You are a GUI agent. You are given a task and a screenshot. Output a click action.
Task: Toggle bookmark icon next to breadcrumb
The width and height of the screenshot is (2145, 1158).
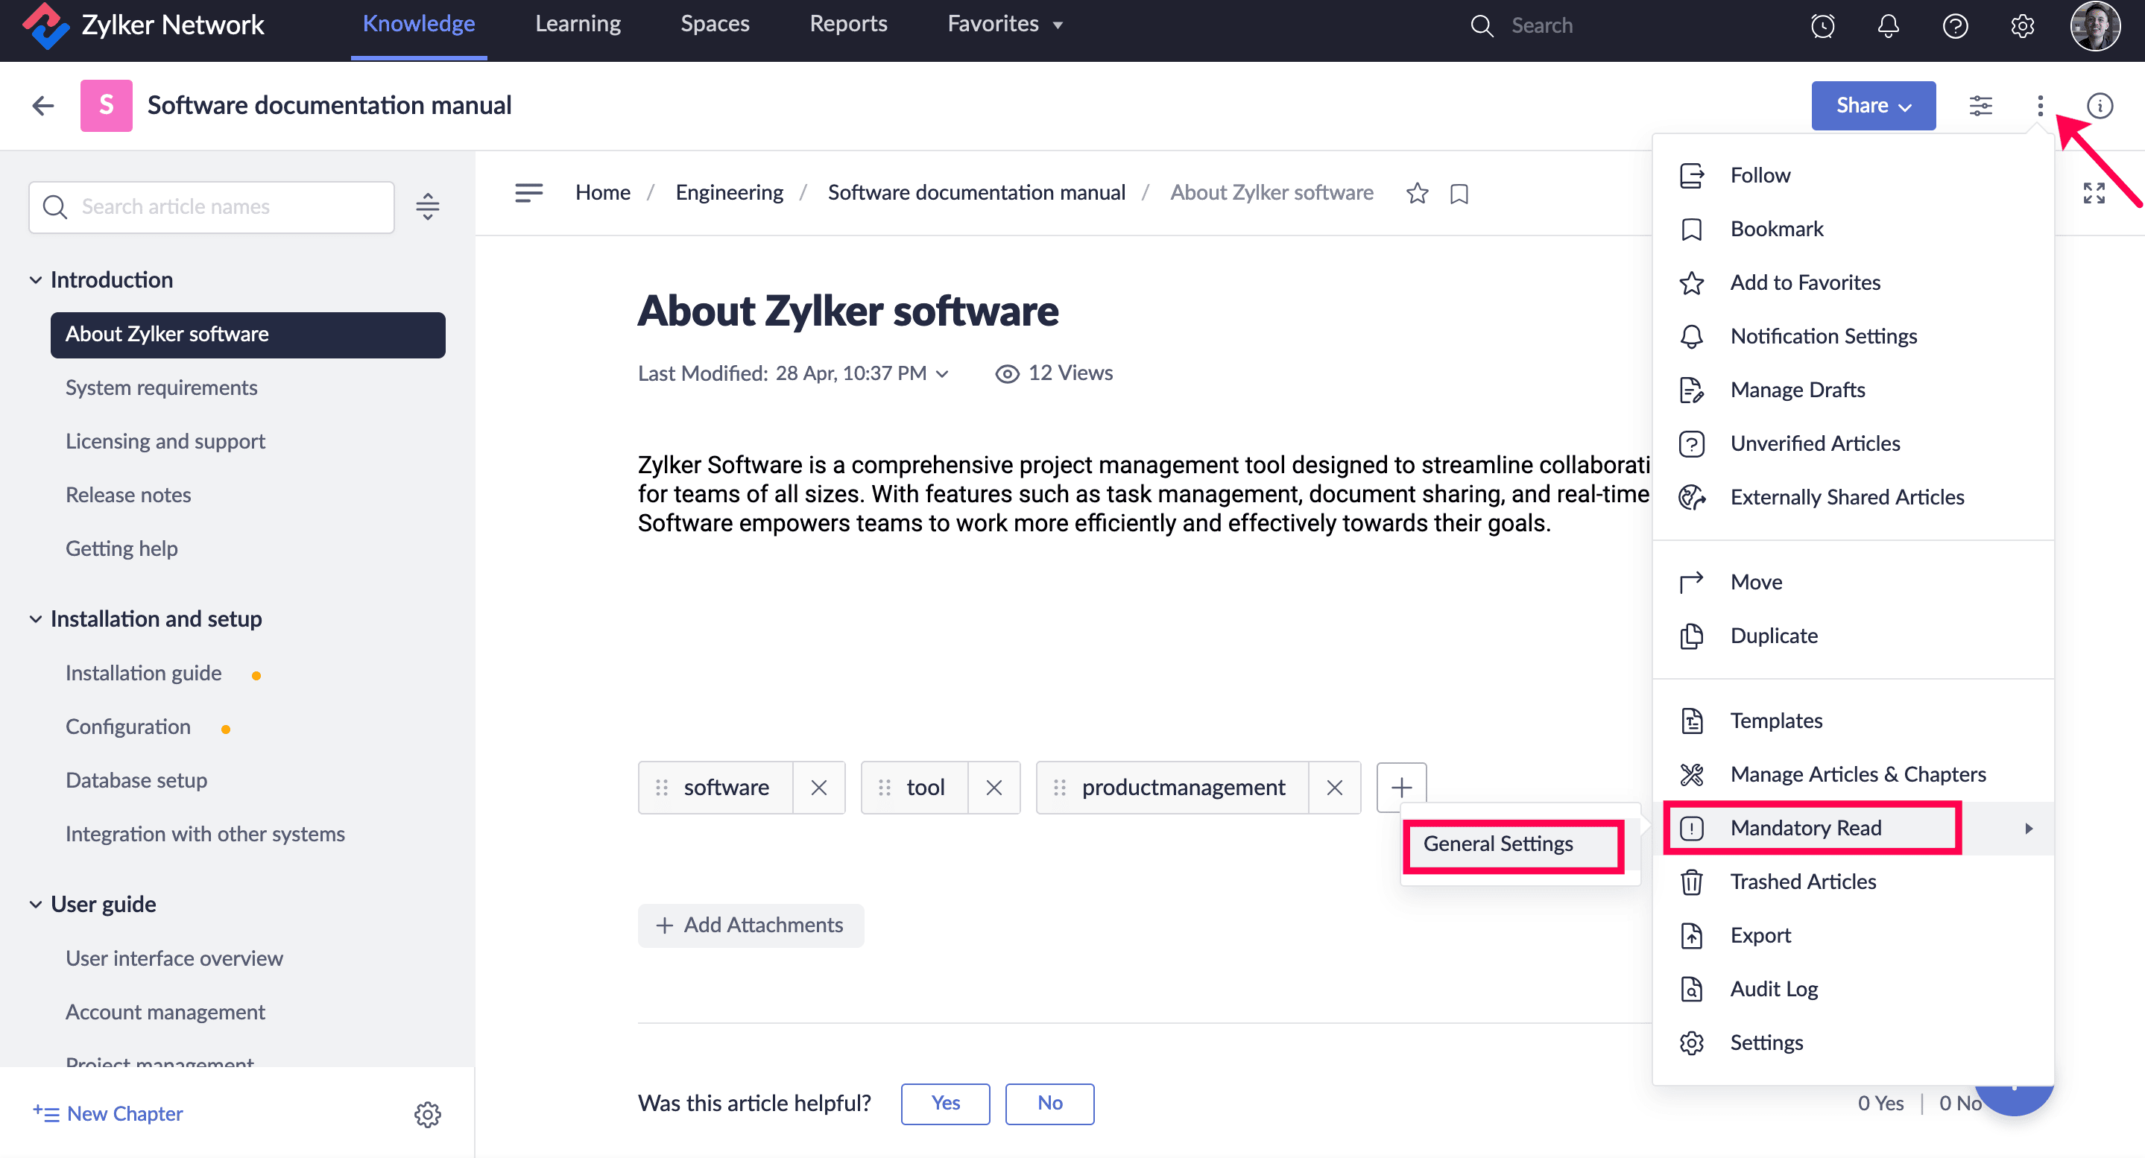pos(1459,193)
